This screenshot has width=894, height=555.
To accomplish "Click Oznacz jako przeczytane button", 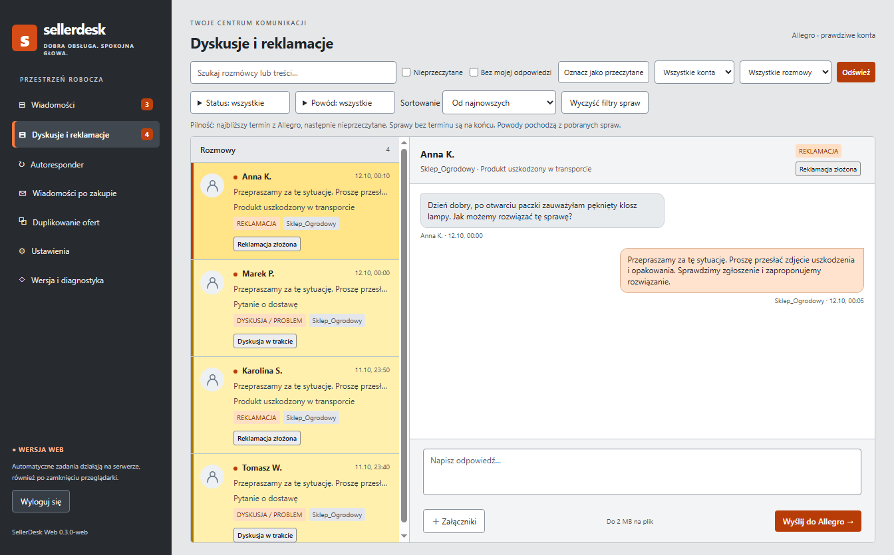I will 603,72.
